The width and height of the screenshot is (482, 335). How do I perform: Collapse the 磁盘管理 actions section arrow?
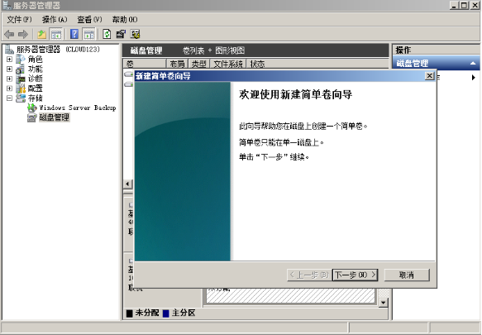pos(474,64)
